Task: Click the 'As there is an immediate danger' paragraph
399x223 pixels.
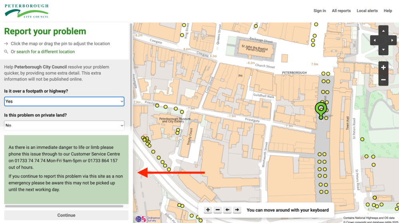Action: [64, 157]
